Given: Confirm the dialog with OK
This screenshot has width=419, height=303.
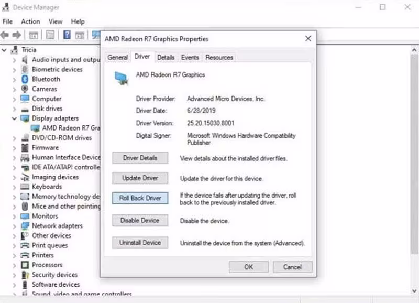Looking at the screenshot, I should pos(248,267).
